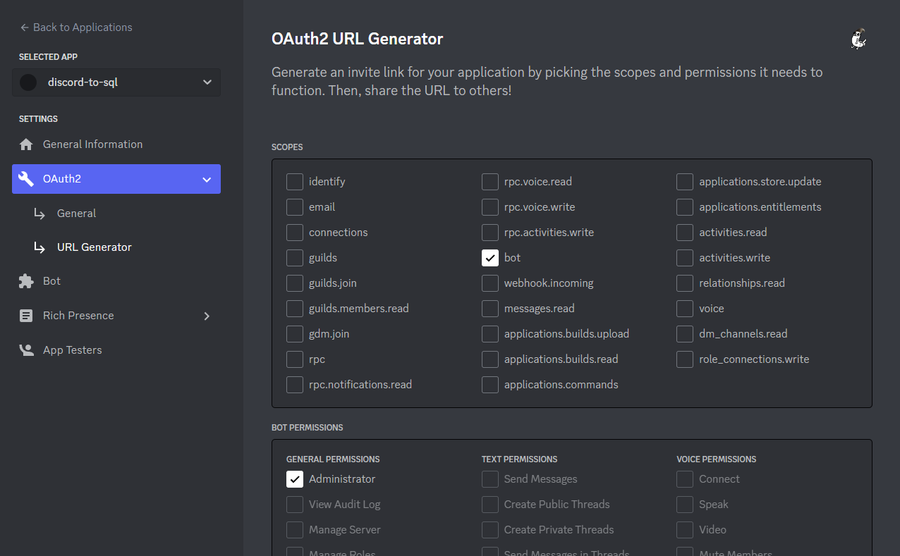Open the OAuth2 General sub-page
The image size is (900, 556).
(75, 213)
